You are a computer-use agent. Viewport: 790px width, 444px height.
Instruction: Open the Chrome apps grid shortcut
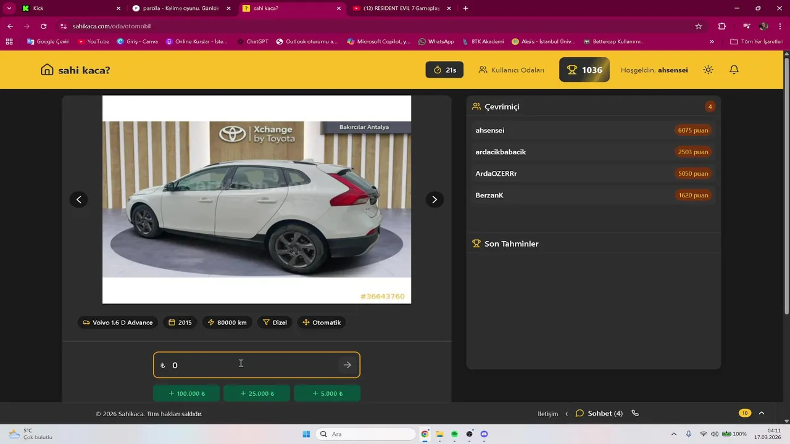(9, 42)
